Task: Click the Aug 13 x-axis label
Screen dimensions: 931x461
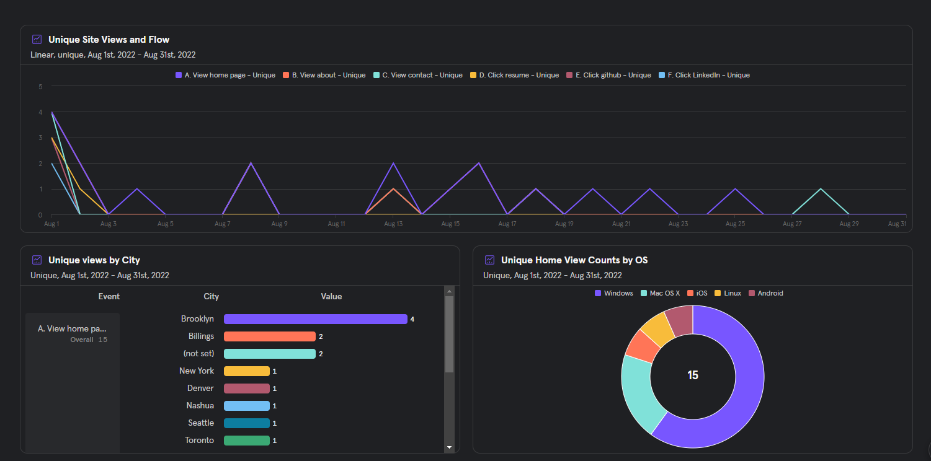Action: (393, 224)
